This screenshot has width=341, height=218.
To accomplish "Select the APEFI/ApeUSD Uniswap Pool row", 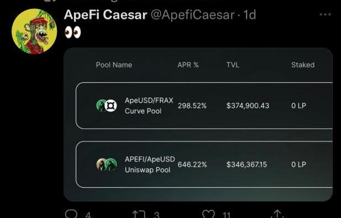I will [204, 164].
